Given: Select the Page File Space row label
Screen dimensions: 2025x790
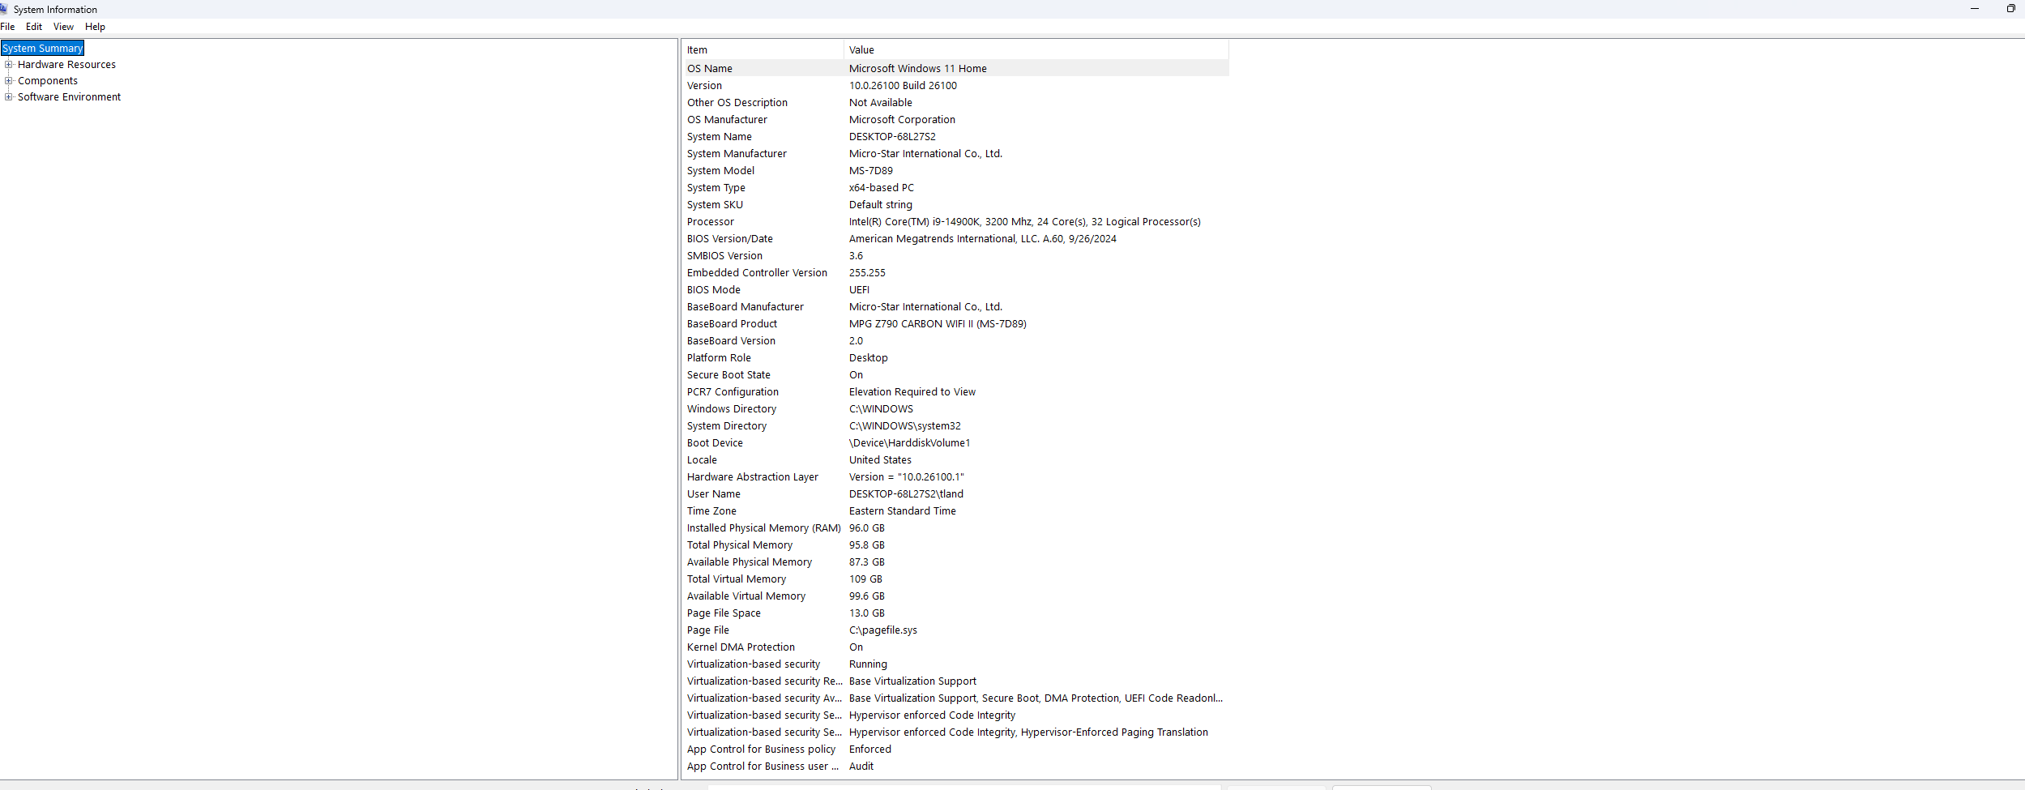Looking at the screenshot, I should (724, 613).
